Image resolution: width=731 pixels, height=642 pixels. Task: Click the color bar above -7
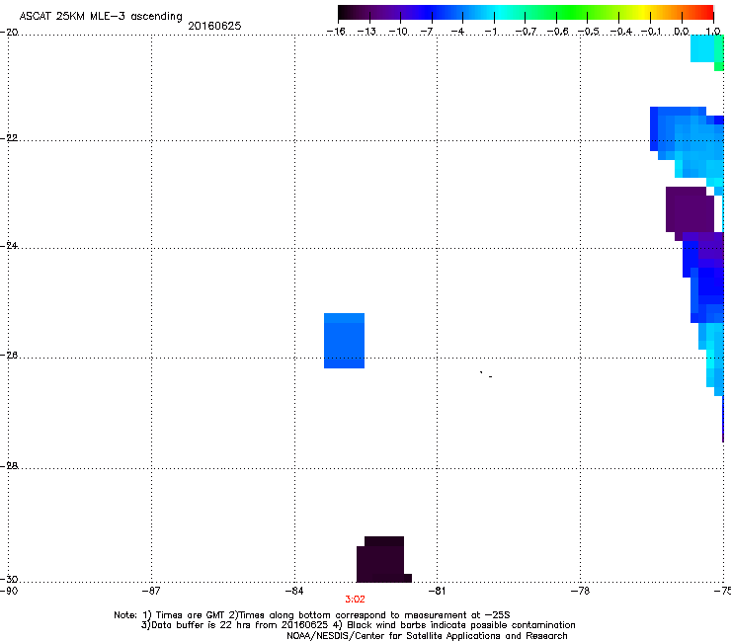point(432,12)
